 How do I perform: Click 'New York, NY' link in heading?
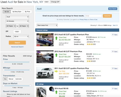pyautogui.click(x=35, y=2)
